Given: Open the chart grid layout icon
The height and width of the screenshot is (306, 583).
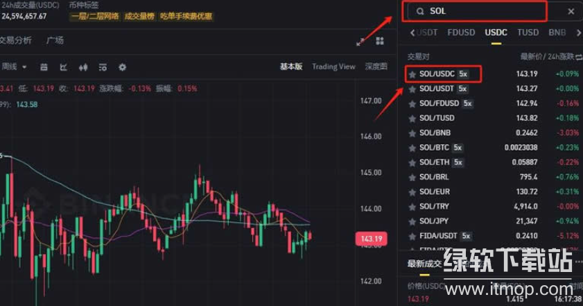Looking at the screenshot, I should (x=380, y=42).
